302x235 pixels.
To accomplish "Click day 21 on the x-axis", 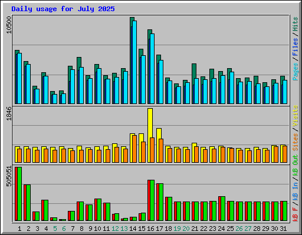I will pyautogui.click(x=195, y=229).
